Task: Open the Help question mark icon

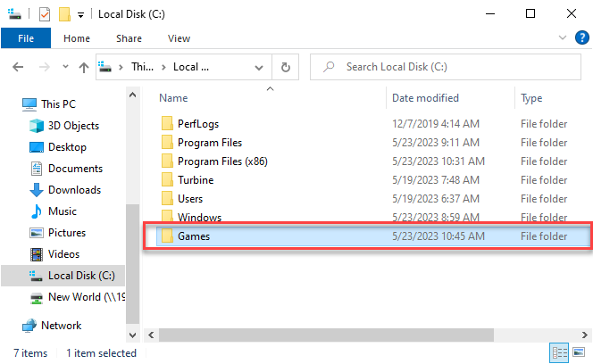Action: 579,38
